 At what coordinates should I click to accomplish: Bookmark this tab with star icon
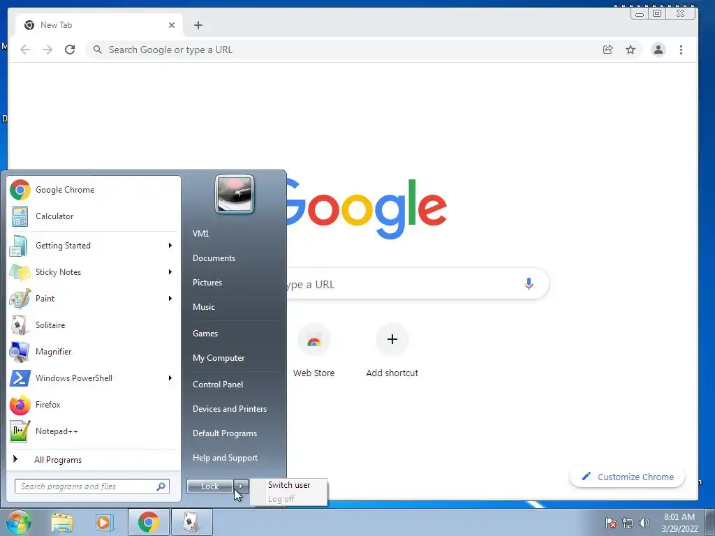click(x=631, y=50)
